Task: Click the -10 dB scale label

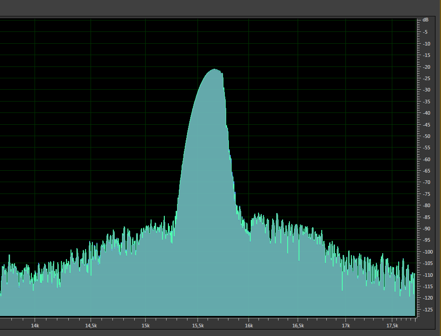Action: [426, 44]
